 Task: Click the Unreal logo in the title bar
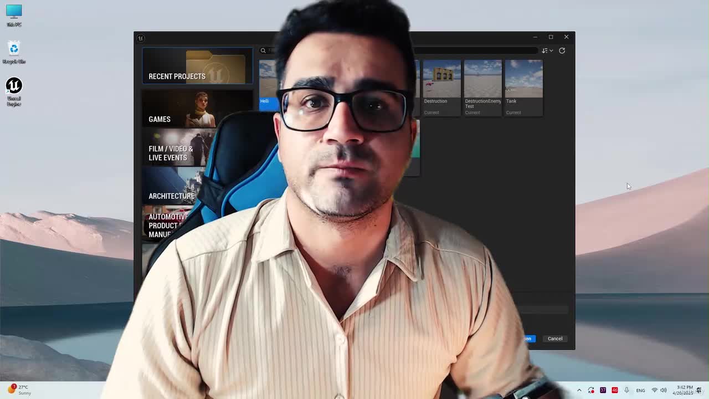(x=141, y=38)
